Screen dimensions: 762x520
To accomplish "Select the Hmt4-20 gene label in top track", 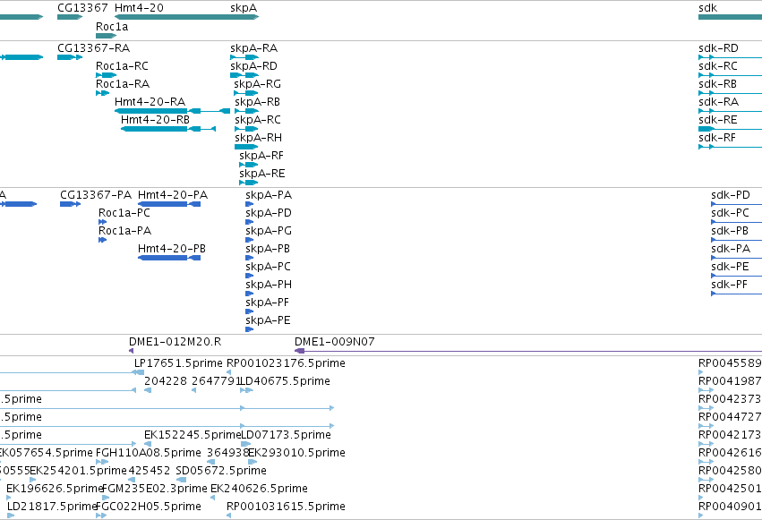I will pos(139,8).
